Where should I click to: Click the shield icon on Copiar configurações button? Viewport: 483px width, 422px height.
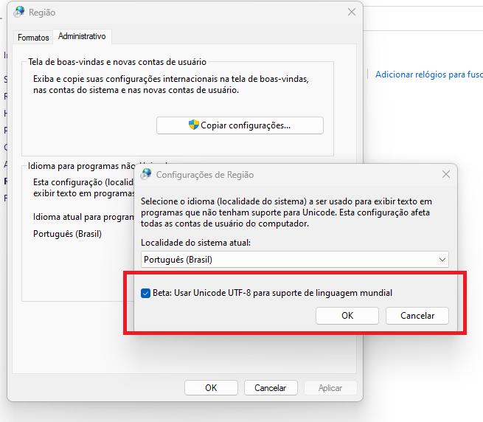[194, 125]
